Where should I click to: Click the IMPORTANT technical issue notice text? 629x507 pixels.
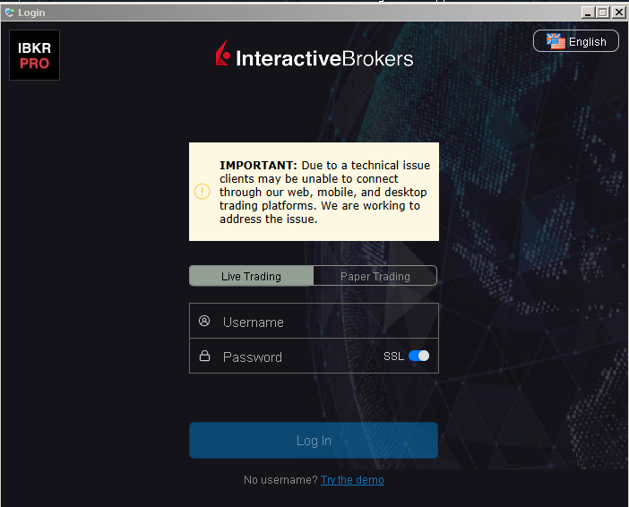[324, 192]
